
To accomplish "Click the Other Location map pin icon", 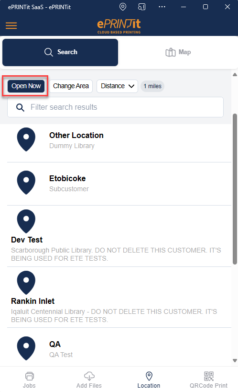I will coord(26,139).
